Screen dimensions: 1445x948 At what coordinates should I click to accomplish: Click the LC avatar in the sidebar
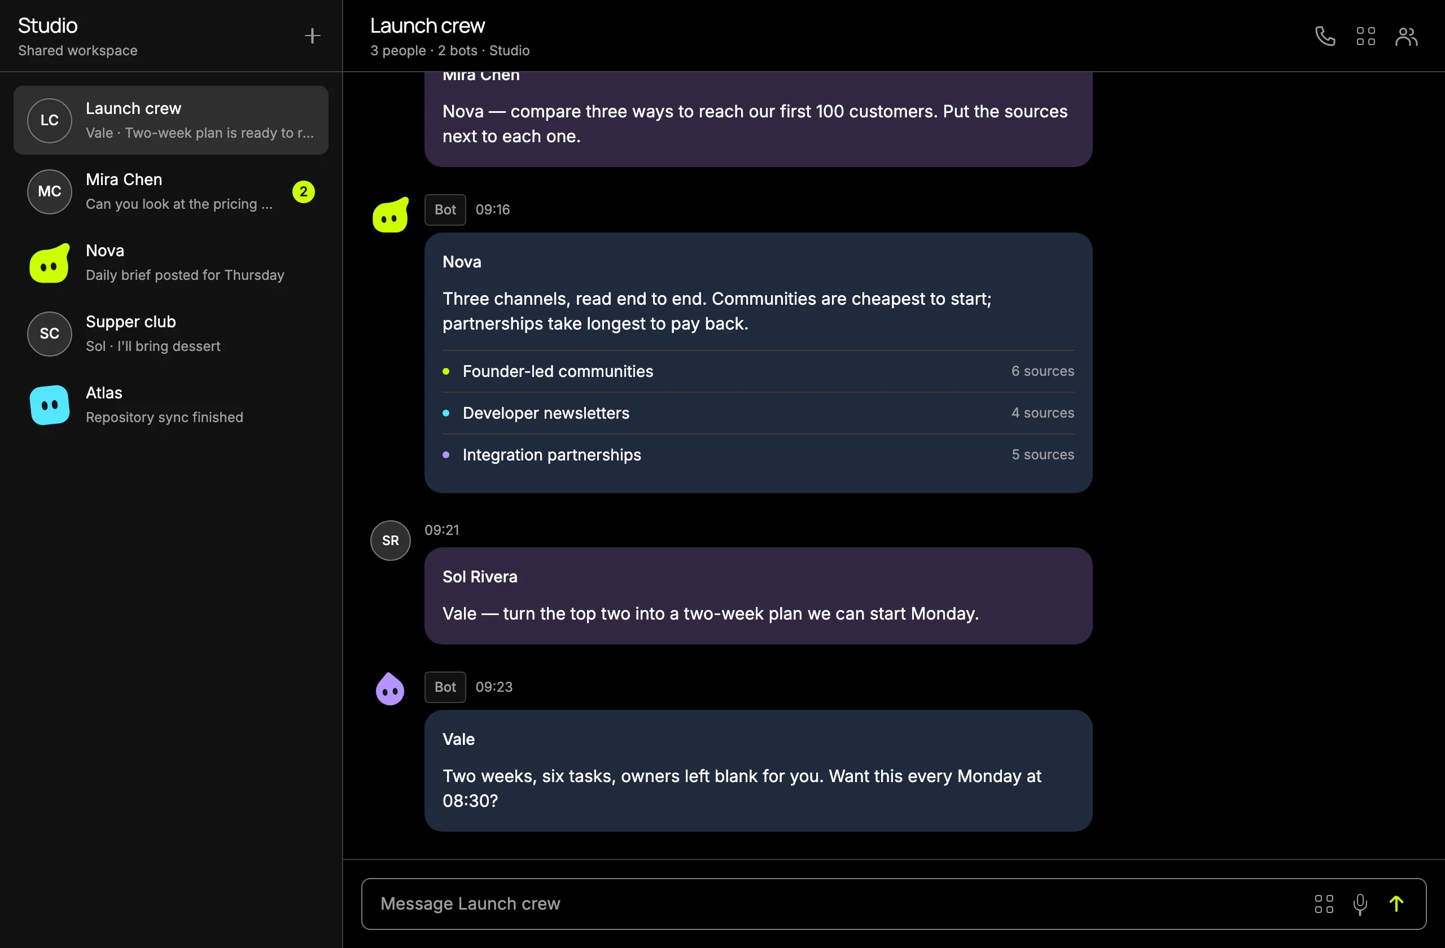point(50,120)
